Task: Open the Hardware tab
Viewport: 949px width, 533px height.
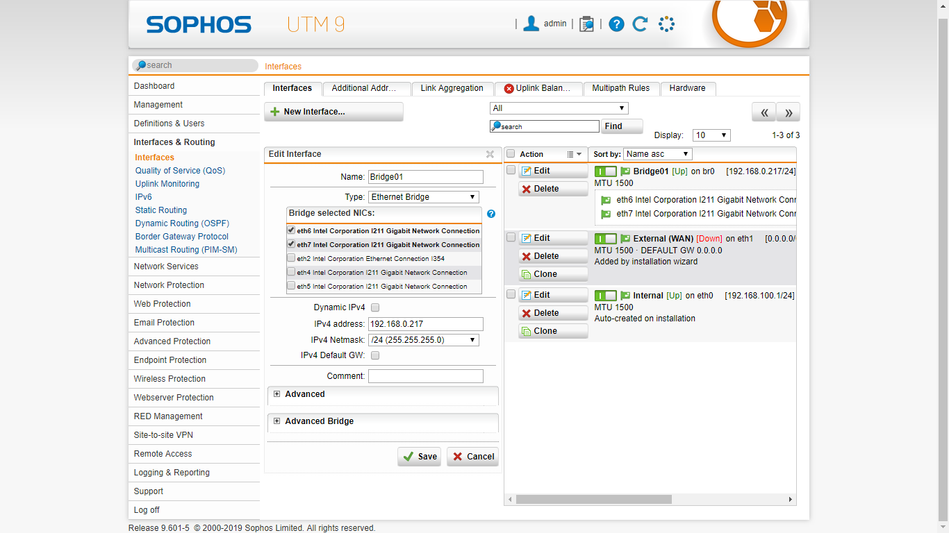Action: [x=687, y=88]
